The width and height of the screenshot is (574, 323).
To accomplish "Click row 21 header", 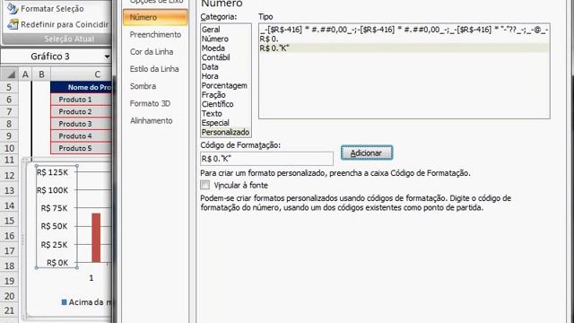I will [9, 310].
